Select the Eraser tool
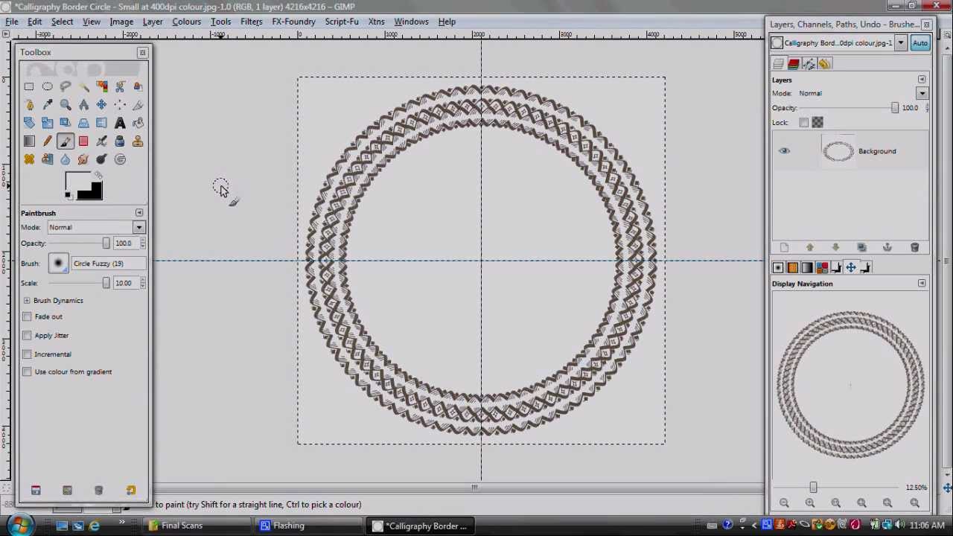The image size is (953, 536). pyautogui.click(x=83, y=141)
